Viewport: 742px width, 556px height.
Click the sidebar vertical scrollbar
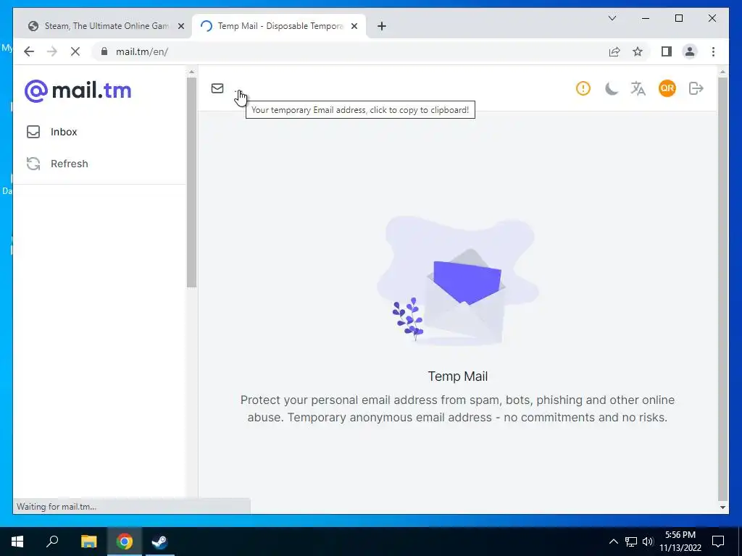[191, 182]
